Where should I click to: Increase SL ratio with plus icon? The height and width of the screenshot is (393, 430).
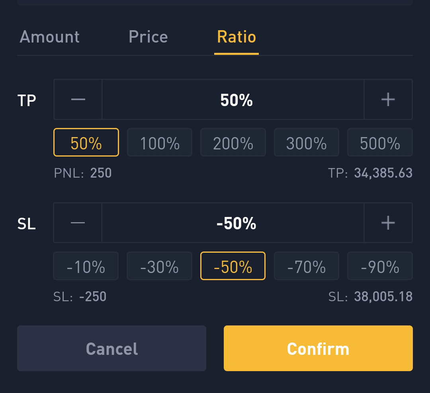pyautogui.click(x=388, y=223)
